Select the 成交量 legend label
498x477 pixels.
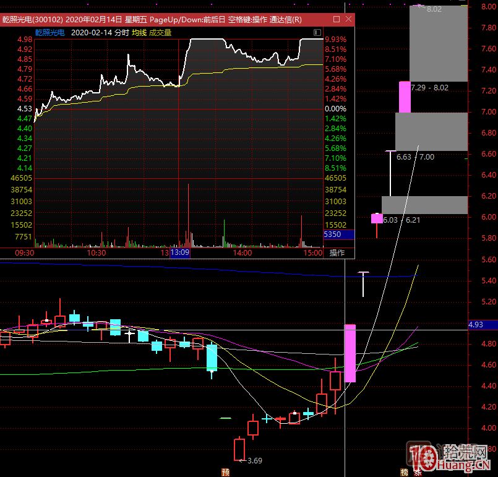[159, 33]
